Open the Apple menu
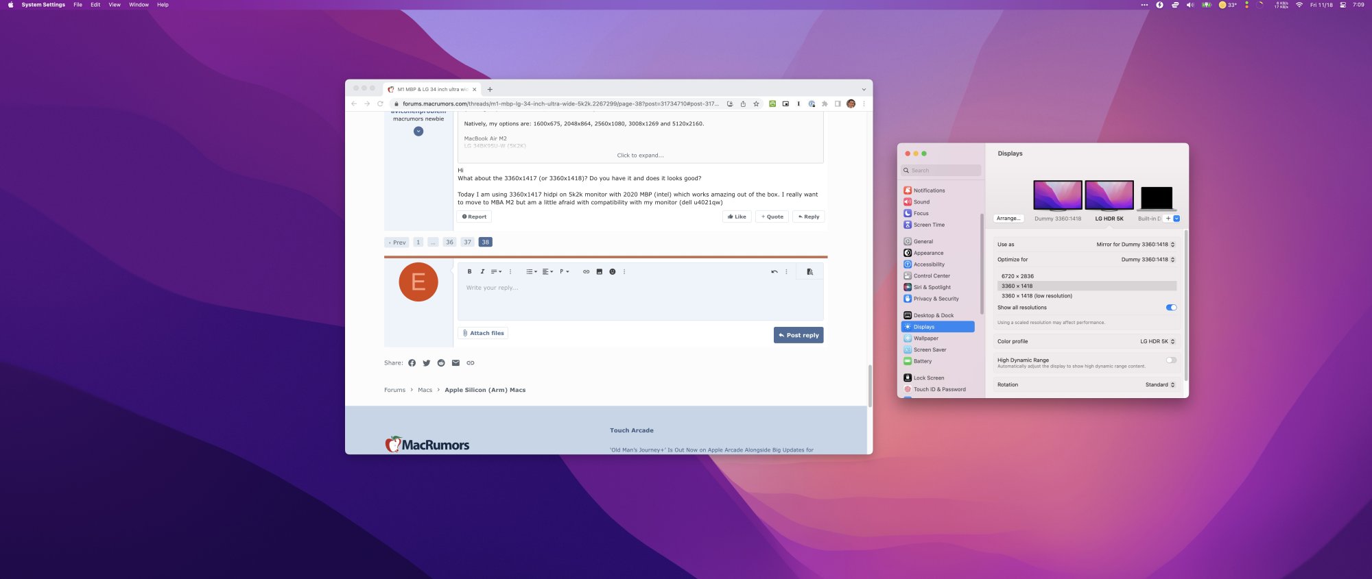 click(10, 5)
